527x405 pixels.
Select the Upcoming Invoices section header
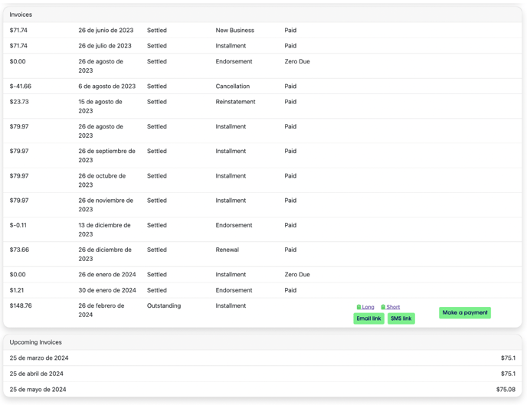[x=36, y=342]
